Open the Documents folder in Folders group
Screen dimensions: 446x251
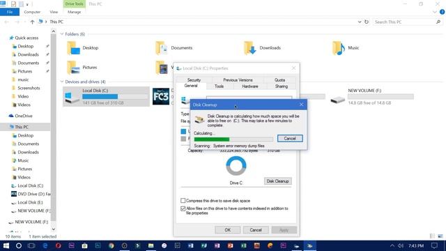tap(174, 48)
